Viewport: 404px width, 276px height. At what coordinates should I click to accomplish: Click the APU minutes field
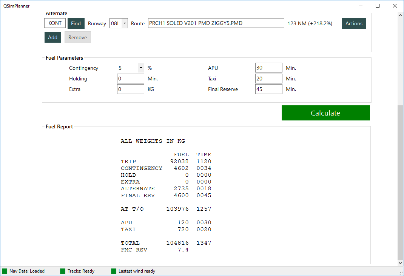pyautogui.click(x=268, y=68)
